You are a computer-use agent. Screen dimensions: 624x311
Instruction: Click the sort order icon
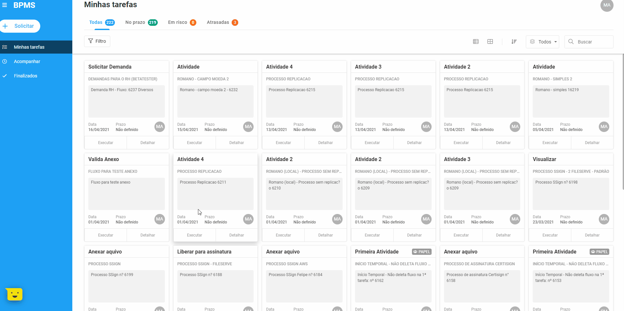click(x=514, y=41)
